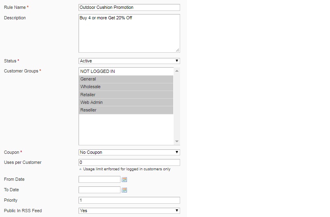Click the Rule Name text field

129,8
